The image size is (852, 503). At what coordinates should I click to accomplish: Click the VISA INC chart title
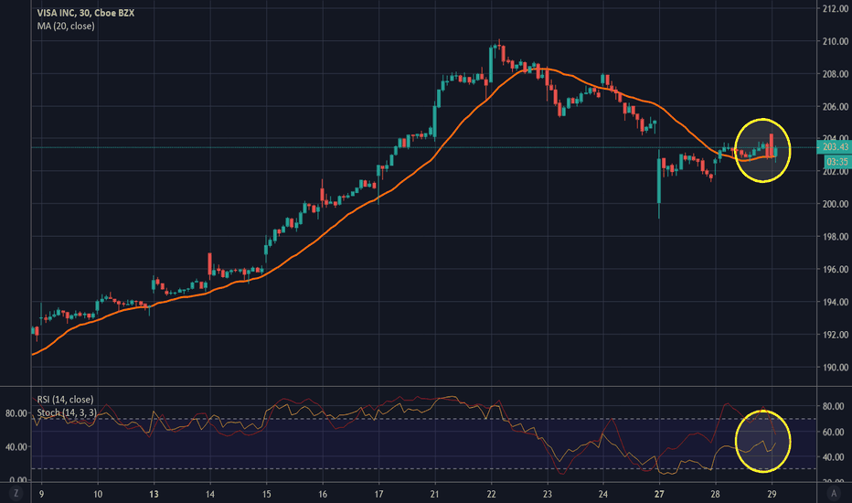click(x=85, y=13)
